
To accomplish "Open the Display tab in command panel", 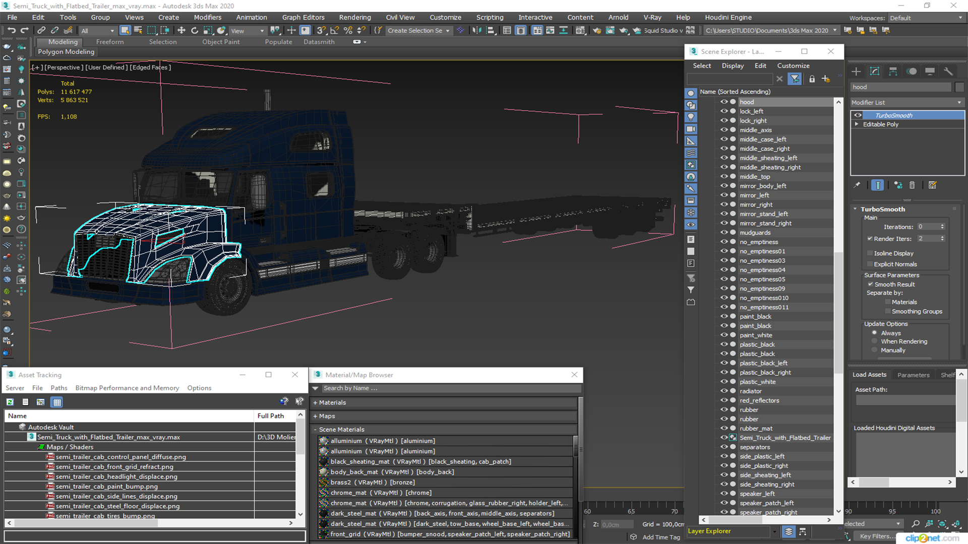I will (x=930, y=72).
